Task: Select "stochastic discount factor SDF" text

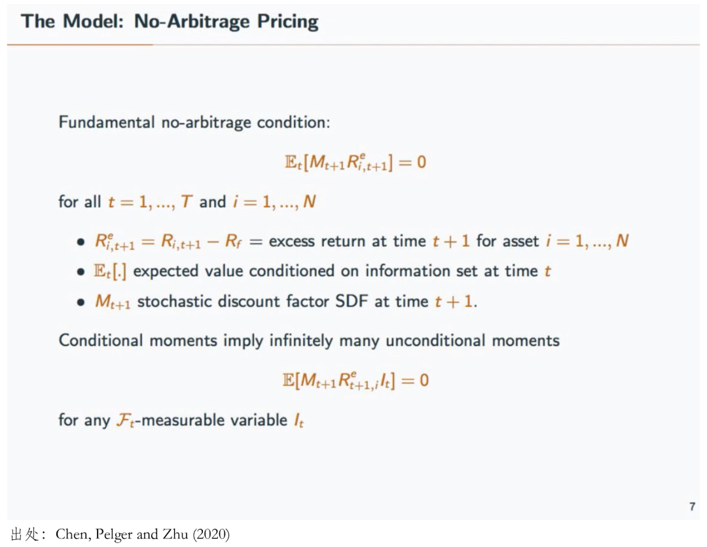Action: coord(253,301)
